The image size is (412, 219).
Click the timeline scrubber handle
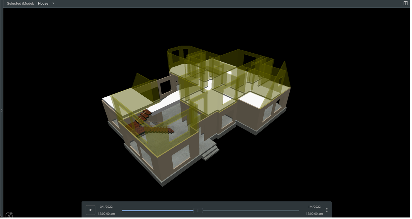(198, 211)
